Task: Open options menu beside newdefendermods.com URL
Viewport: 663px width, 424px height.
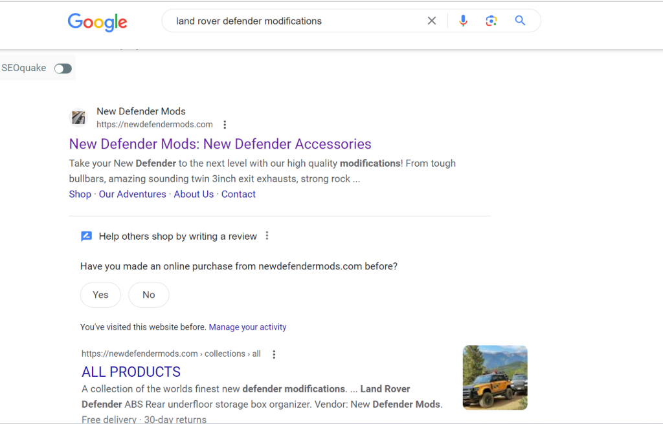Action: pyautogui.click(x=225, y=125)
